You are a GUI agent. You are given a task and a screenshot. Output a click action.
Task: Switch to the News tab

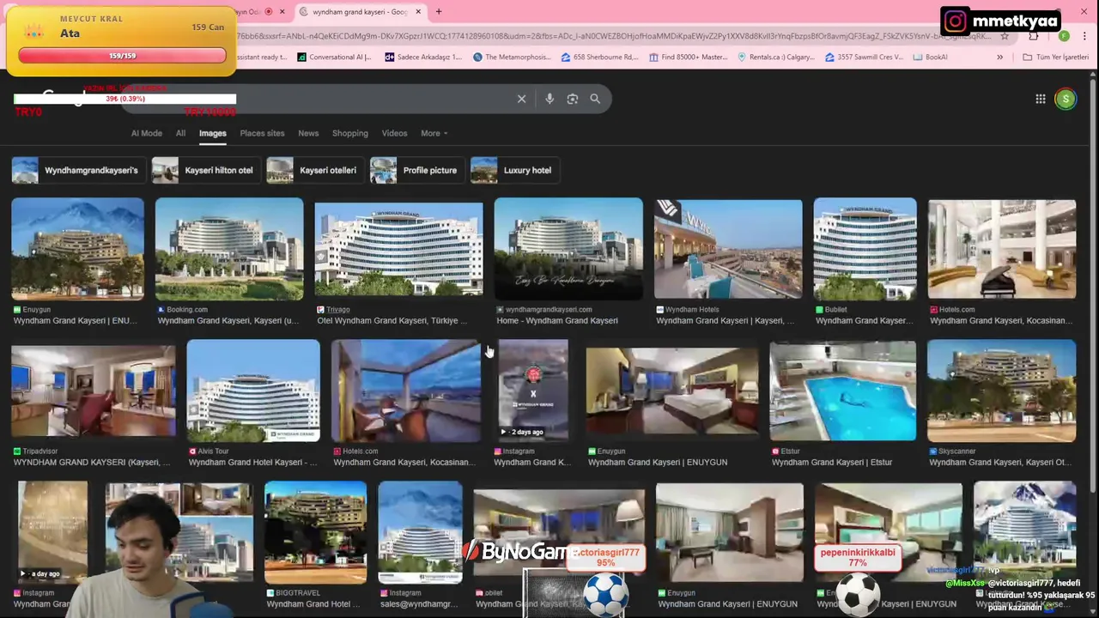(x=308, y=133)
